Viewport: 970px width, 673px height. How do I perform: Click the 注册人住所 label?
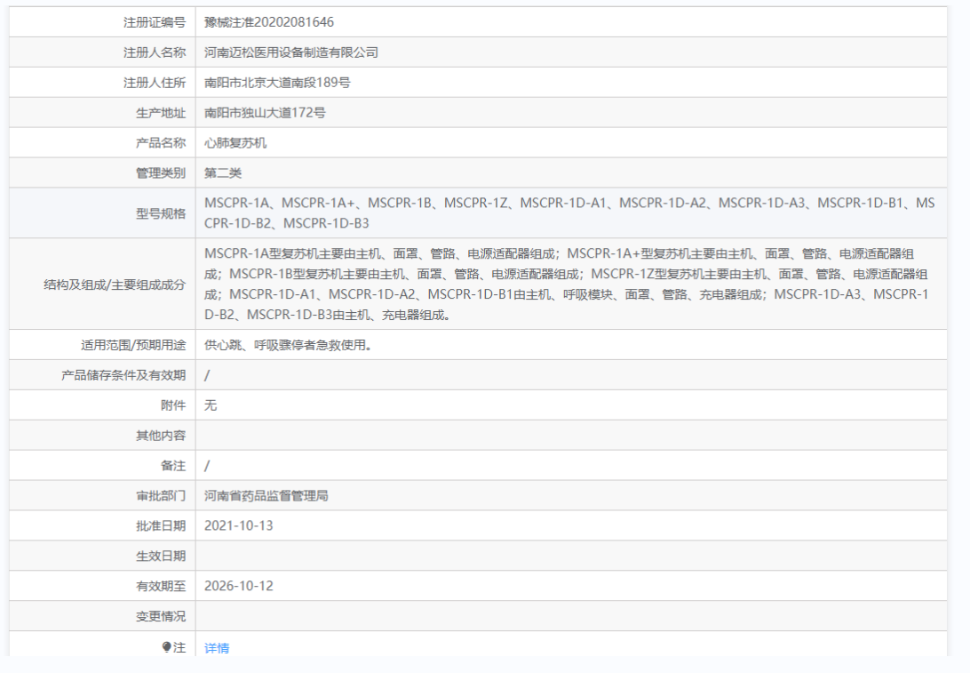(155, 83)
